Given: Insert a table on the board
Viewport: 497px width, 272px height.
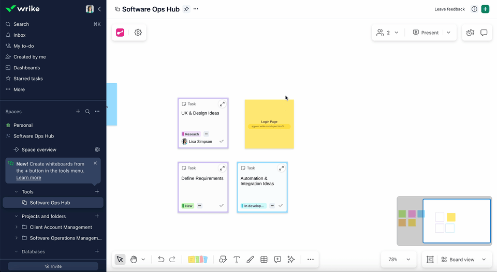Looking at the screenshot, I should [264, 260].
